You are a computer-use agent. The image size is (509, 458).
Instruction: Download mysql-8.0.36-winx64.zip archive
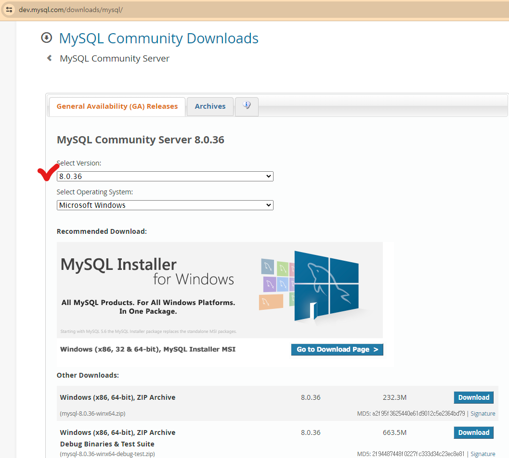coord(474,397)
